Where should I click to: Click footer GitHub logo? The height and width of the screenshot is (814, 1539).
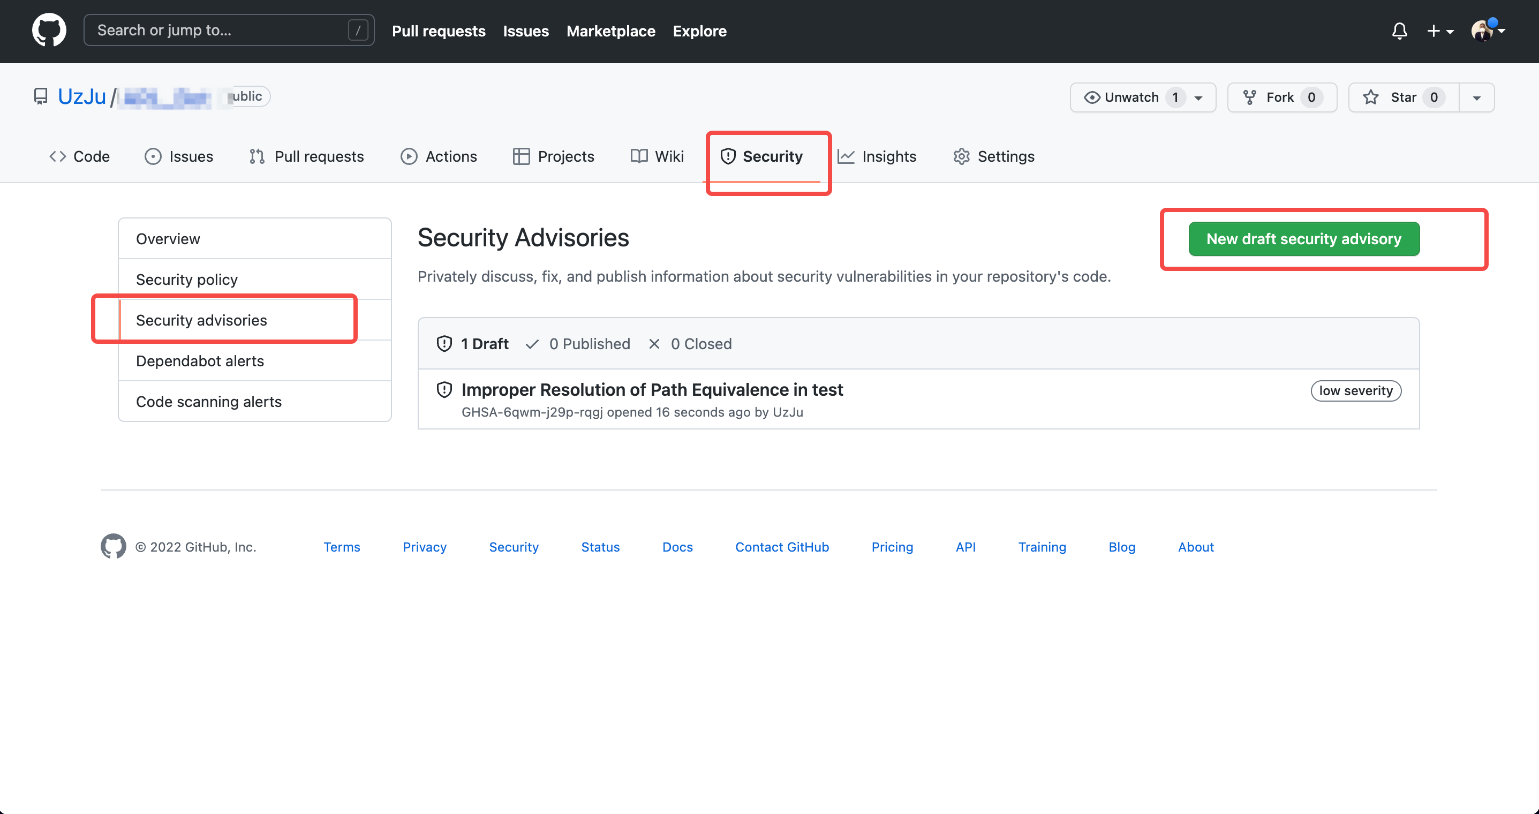pos(113,546)
